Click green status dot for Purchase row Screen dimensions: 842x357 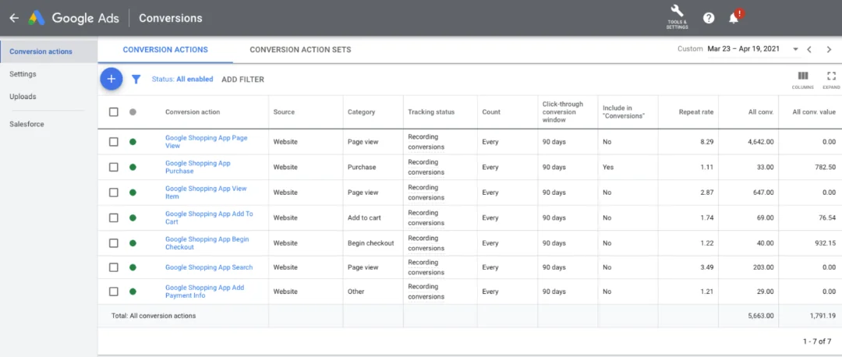point(133,167)
